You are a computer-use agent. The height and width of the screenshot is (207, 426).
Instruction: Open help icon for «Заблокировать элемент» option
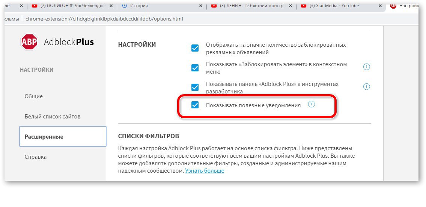point(366,67)
